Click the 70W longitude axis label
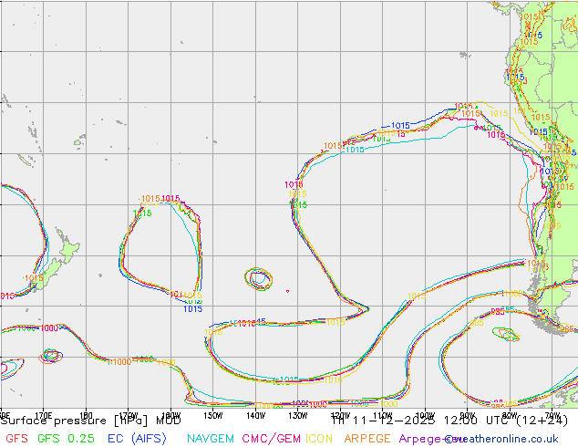 [x=552, y=415]
